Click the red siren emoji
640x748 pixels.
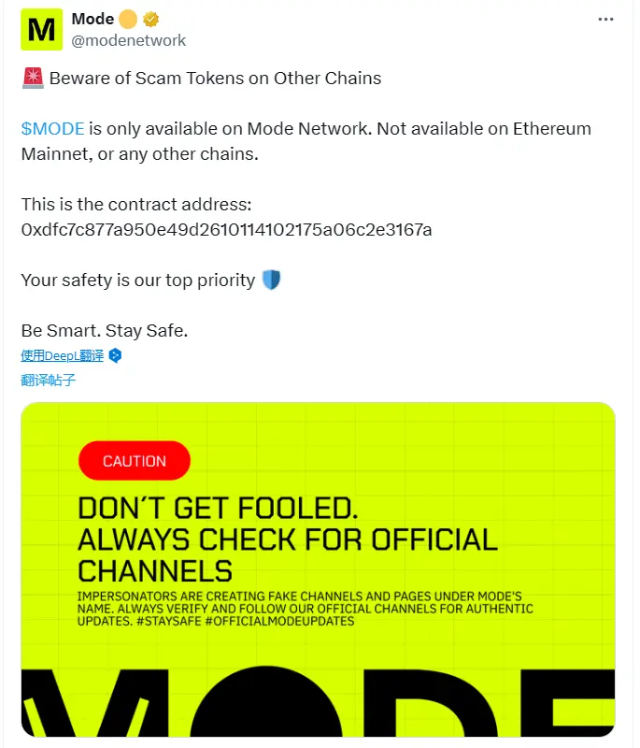point(33,79)
